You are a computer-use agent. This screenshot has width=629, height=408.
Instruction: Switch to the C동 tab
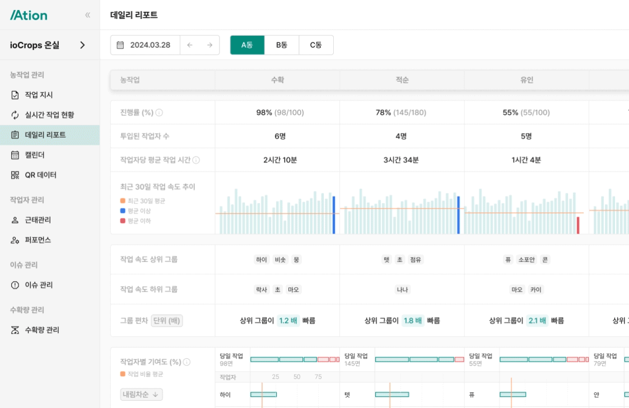316,45
